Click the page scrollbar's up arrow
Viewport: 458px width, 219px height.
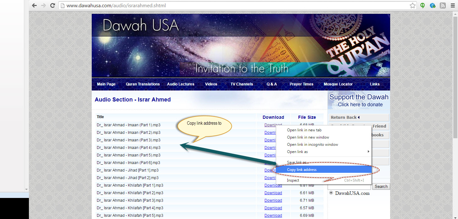point(455,14)
